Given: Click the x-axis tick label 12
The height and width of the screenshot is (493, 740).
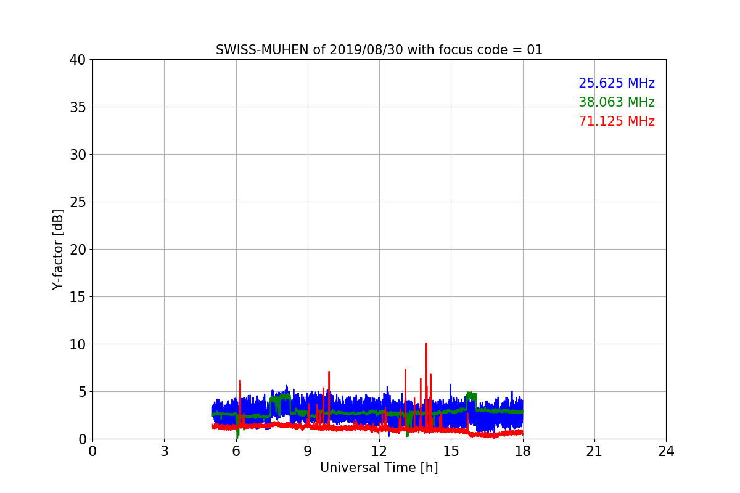Looking at the screenshot, I should (379, 451).
